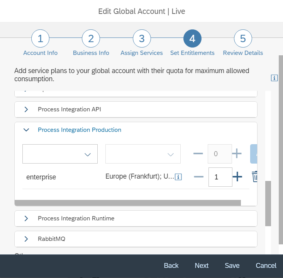Click 'Europe (Frankfurt); U...' region text
The width and height of the screenshot is (283, 278).
coord(140,176)
